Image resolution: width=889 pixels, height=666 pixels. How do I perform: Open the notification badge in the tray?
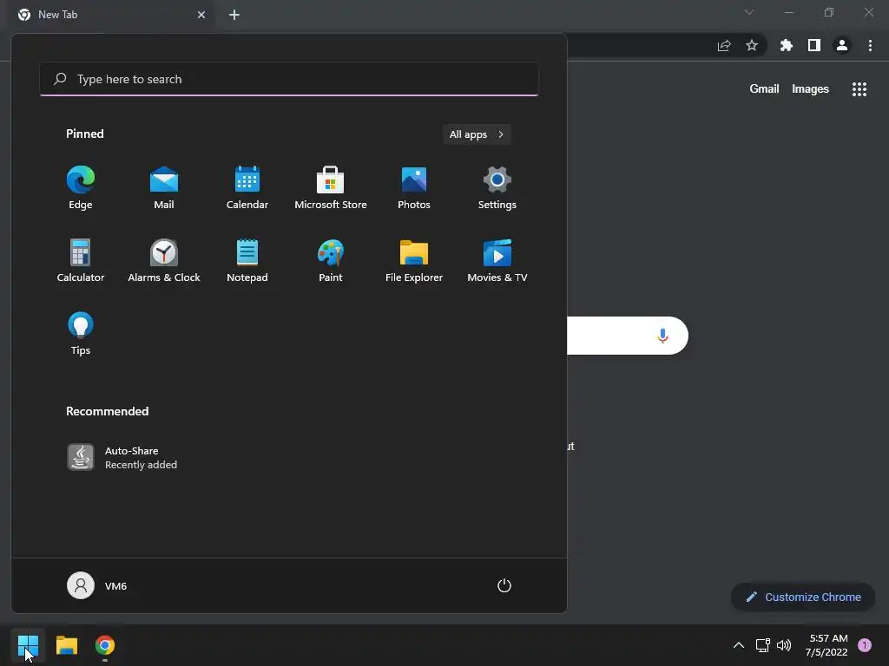click(865, 645)
